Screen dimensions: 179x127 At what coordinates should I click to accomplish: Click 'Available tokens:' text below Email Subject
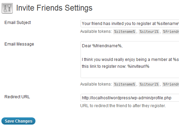click(x=96, y=31)
